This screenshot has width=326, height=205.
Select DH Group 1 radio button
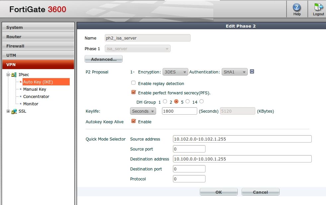click(x=165, y=101)
